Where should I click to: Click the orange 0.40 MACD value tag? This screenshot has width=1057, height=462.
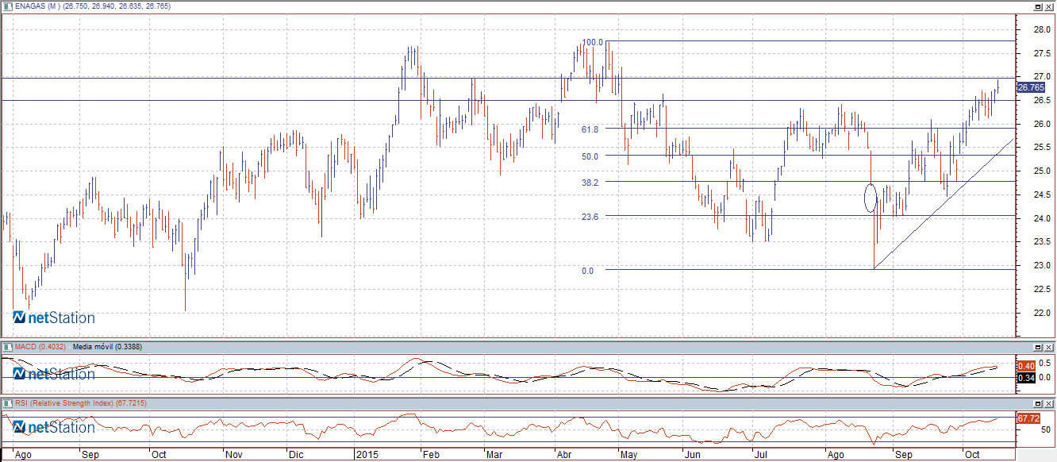tap(1026, 365)
